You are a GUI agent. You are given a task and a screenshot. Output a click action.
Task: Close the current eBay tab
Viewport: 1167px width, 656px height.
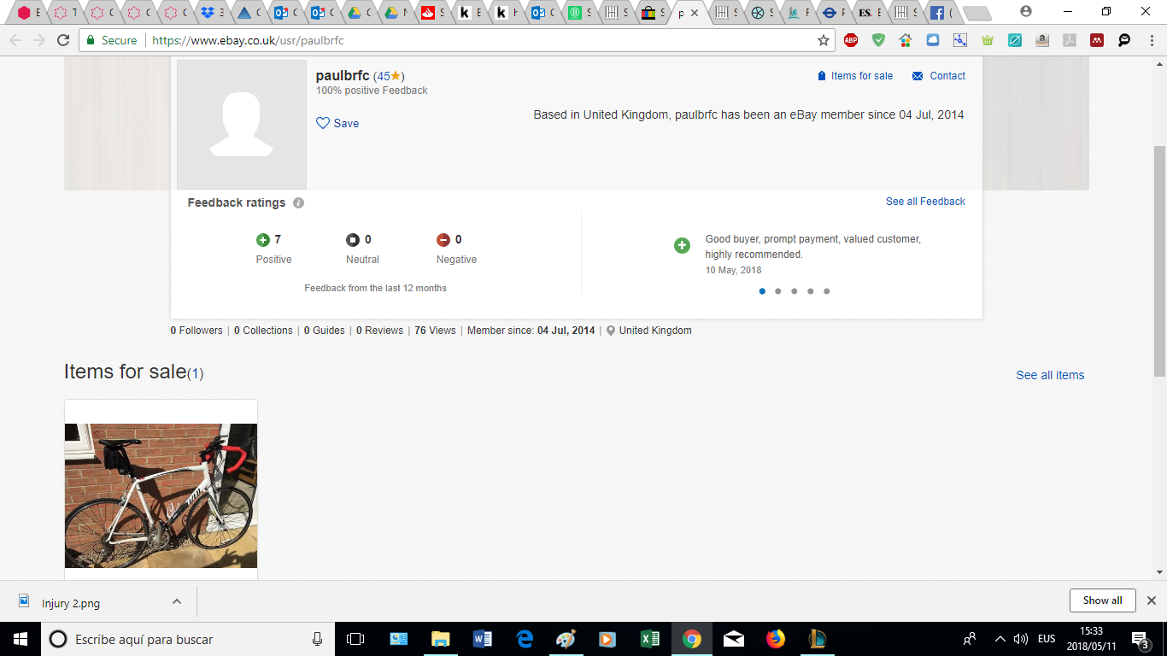(x=695, y=13)
